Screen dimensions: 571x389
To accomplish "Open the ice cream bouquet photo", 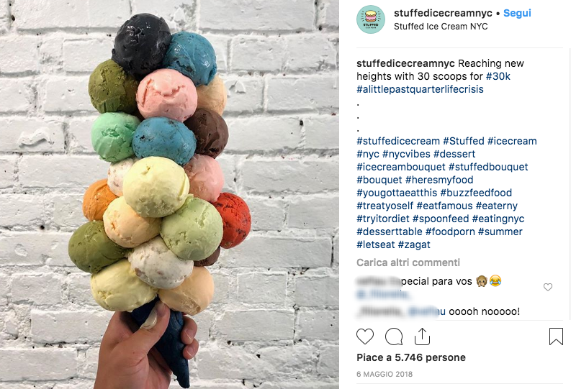I will tap(169, 194).
